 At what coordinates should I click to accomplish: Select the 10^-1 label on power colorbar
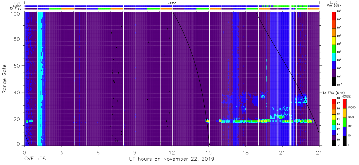(x=339, y=84)
